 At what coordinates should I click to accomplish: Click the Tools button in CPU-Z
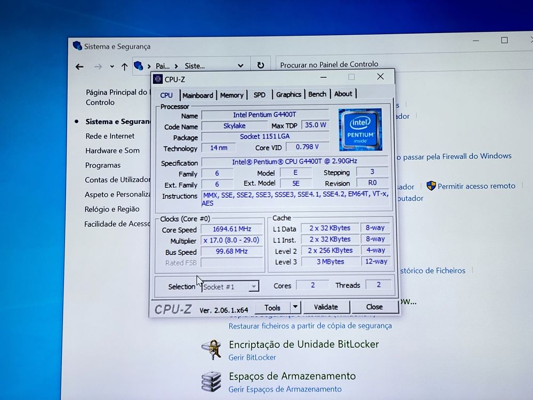(x=272, y=308)
